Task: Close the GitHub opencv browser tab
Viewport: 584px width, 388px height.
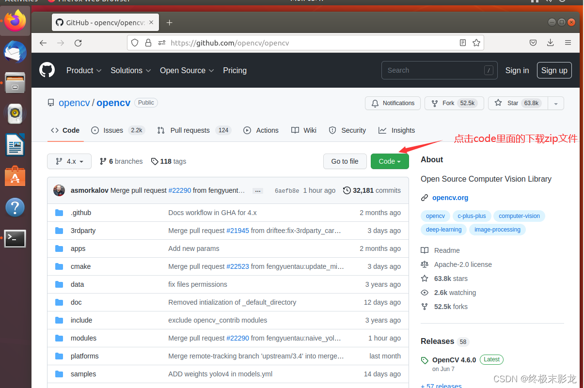Action: click(x=152, y=22)
